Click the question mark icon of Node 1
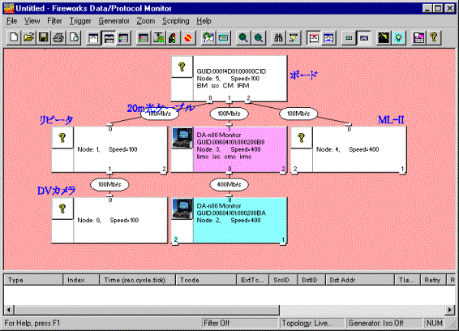The height and width of the screenshot is (331, 459). click(x=62, y=138)
